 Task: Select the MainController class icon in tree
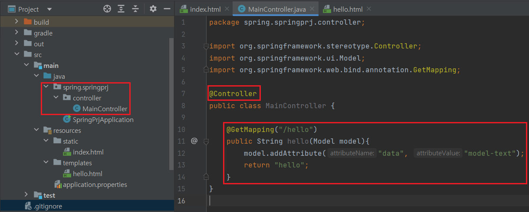(77, 109)
